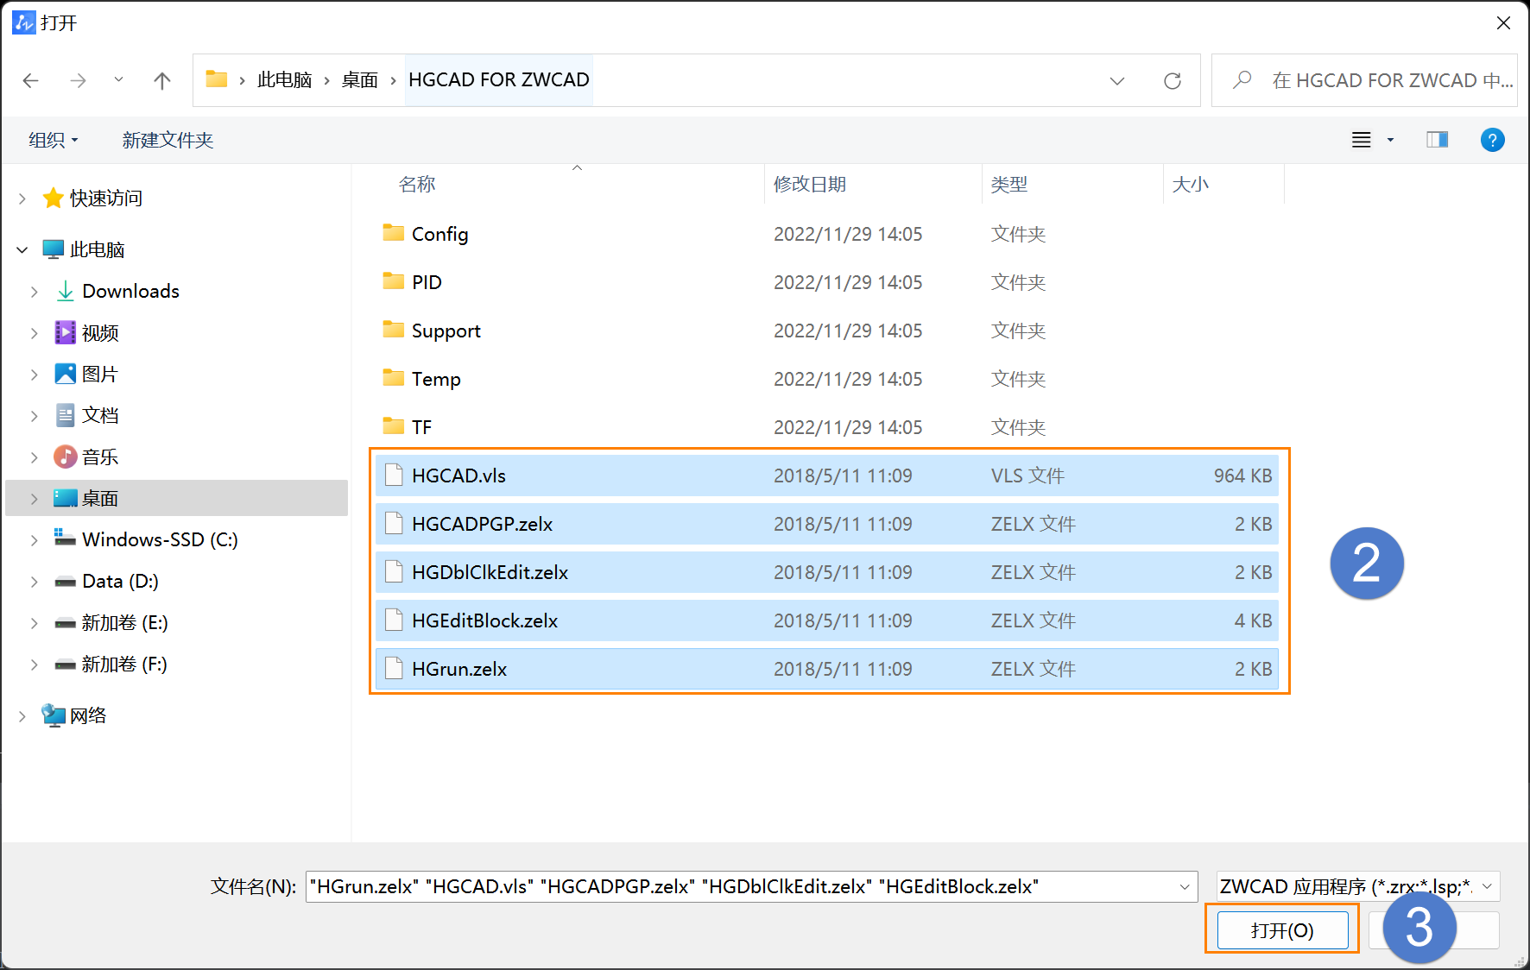This screenshot has height=970, width=1530.
Task: Sort by 名称 column header
Action: pyautogui.click(x=417, y=185)
